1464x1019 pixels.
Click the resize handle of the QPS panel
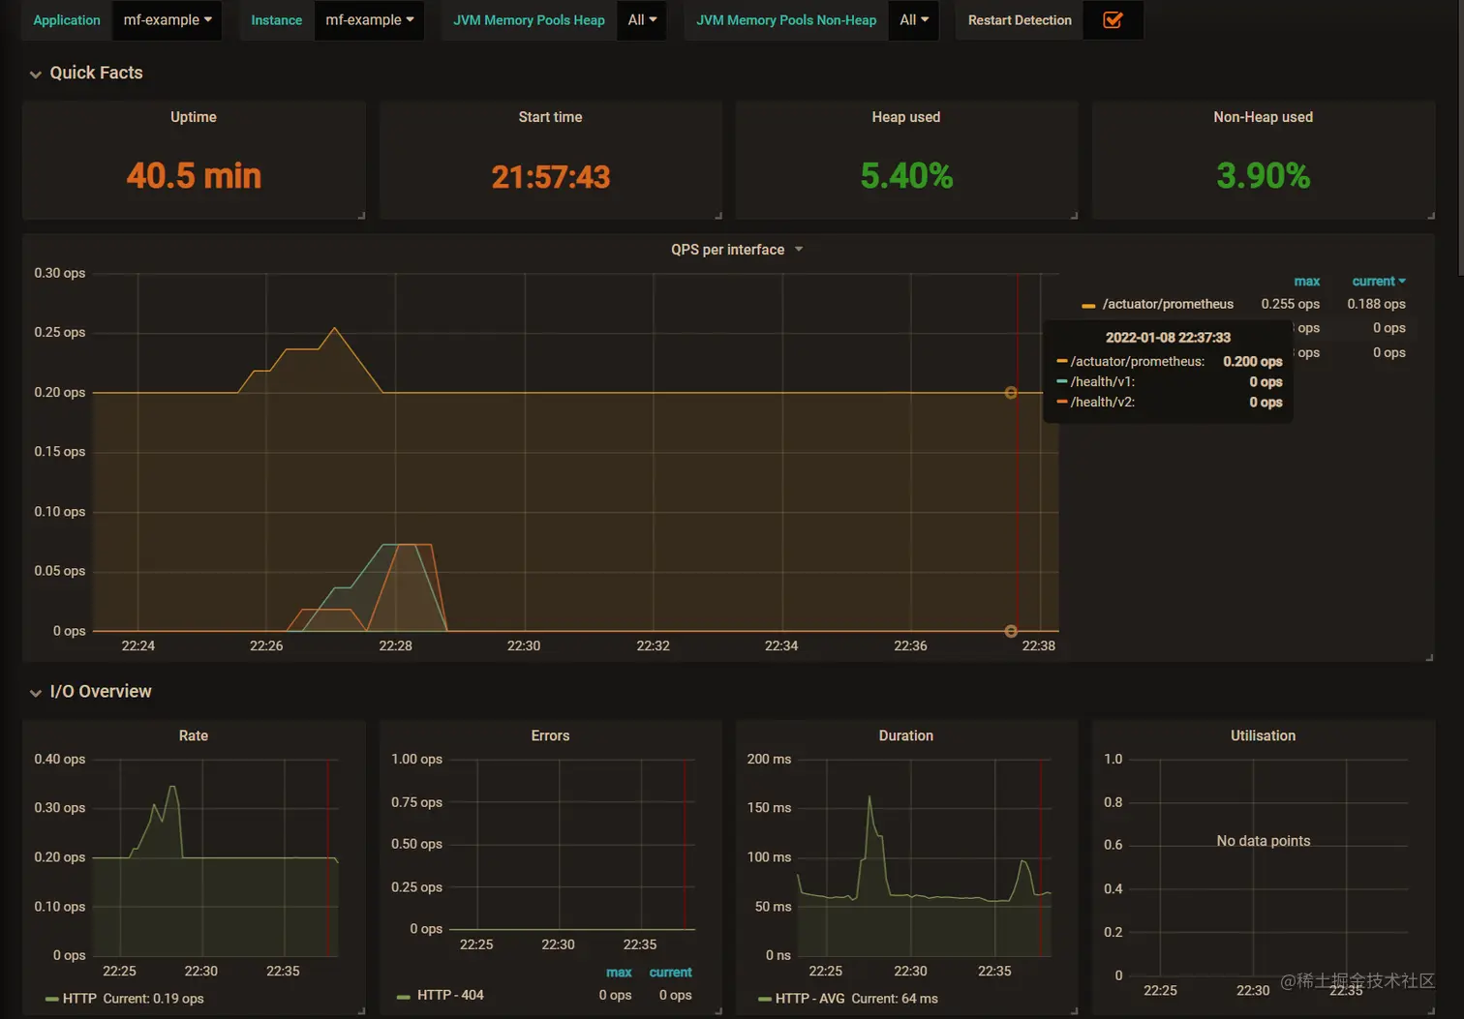[1429, 657]
